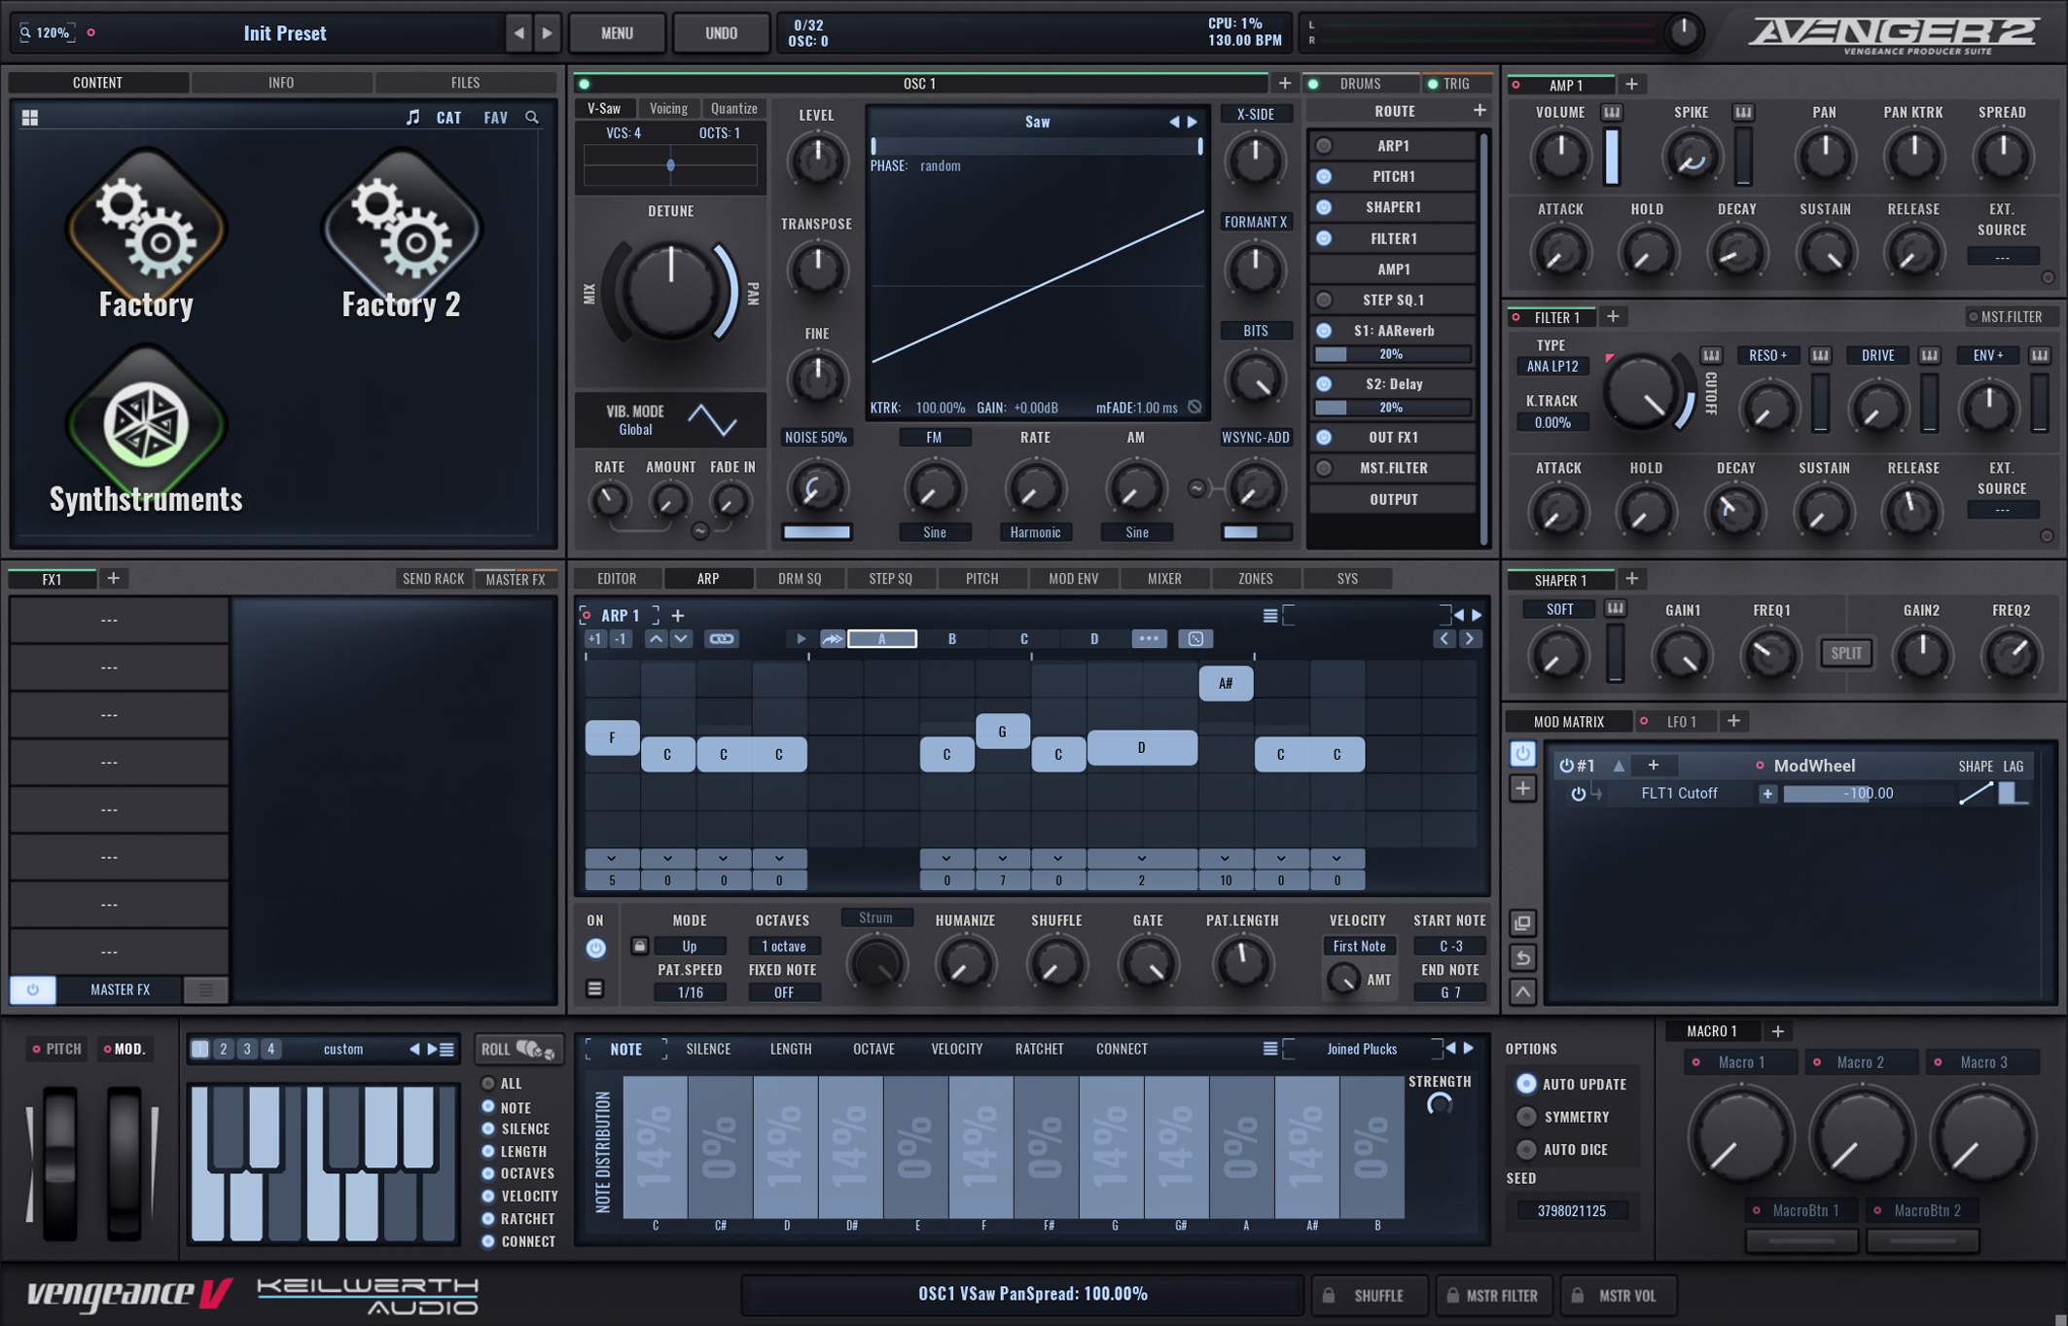Viewport: 2068px width, 1326px height.
Task: Open VIB. MODE Global selector
Action: click(x=635, y=430)
